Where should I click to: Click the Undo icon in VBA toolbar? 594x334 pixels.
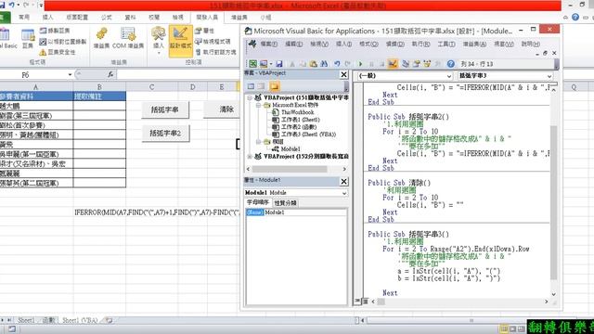337,64
